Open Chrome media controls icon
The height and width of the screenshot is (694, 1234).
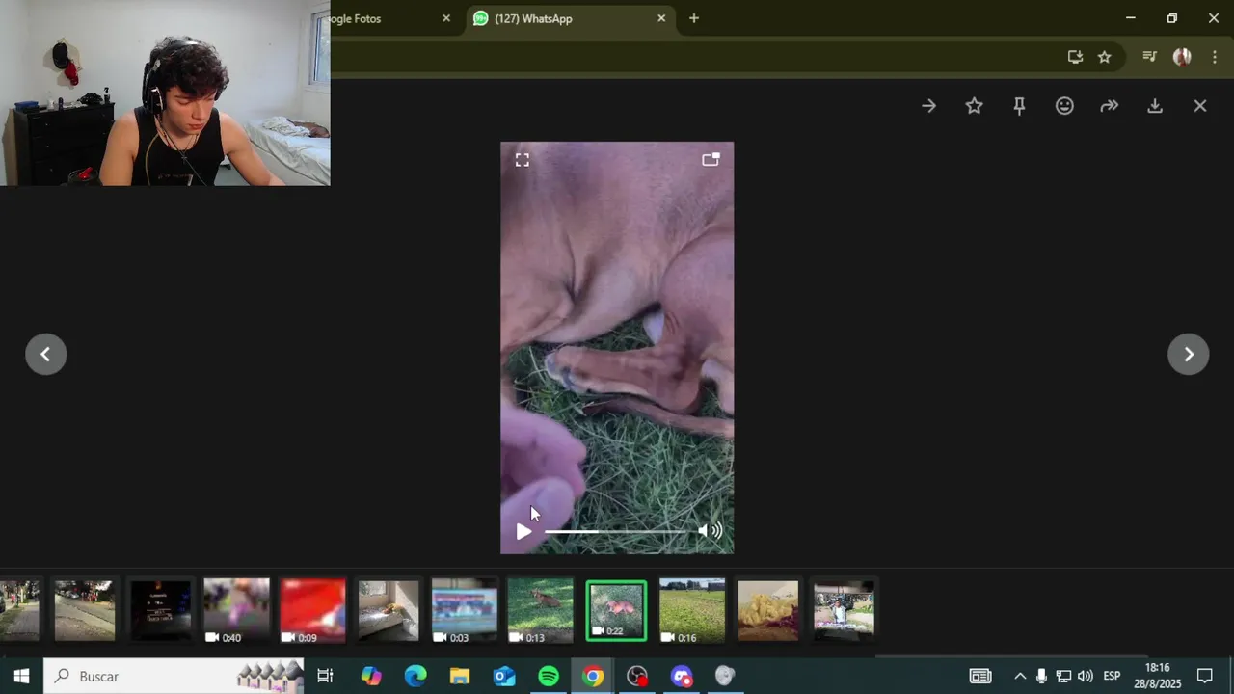(1149, 57)
